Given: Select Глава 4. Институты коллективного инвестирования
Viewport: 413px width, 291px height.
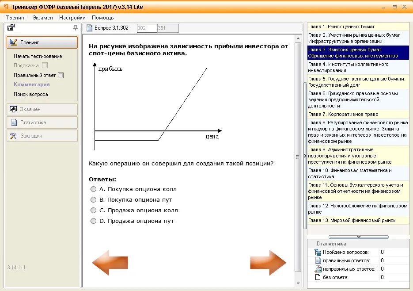Looking at the screenshot, I should [358, 67].
